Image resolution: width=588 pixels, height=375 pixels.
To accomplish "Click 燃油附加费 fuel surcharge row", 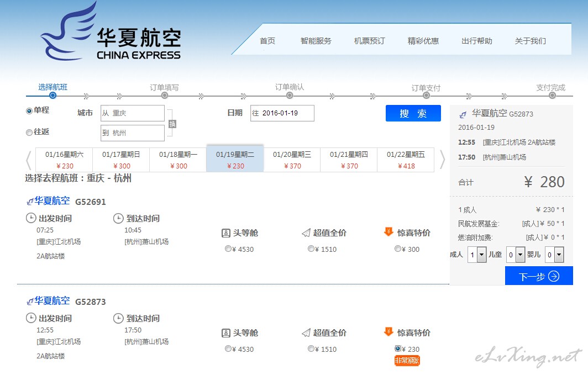I will [x=511, y=237].
